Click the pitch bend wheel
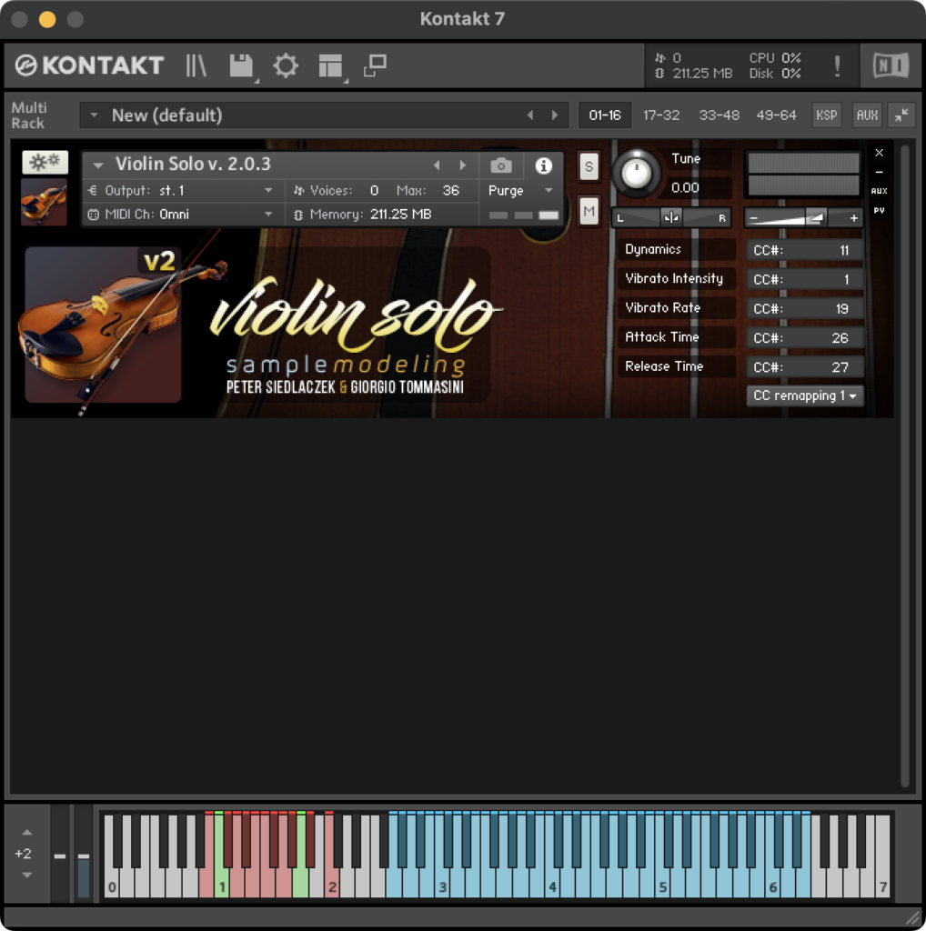The height and width of the screenshot is (931, 926). 60,854
